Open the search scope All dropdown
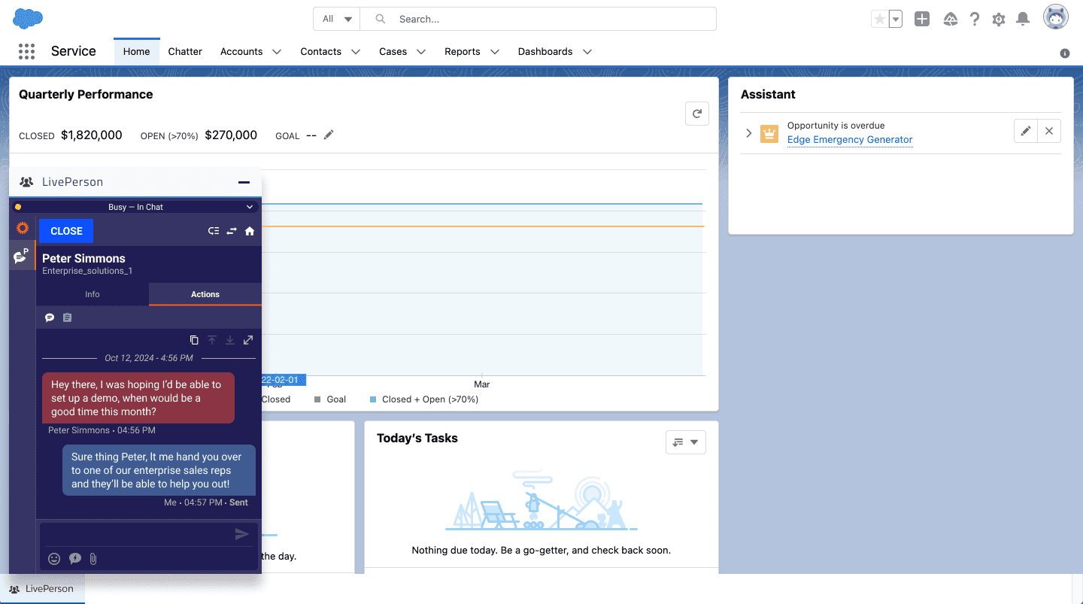 coord(337,19)
